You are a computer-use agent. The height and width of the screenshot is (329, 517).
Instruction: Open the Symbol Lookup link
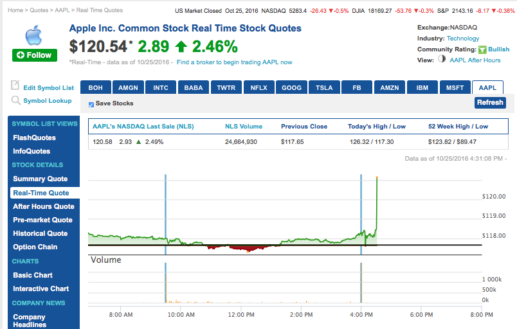[x=48, y=100]
